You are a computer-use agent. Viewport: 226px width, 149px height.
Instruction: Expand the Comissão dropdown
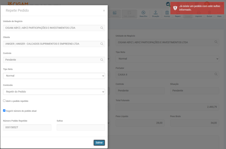54,92
